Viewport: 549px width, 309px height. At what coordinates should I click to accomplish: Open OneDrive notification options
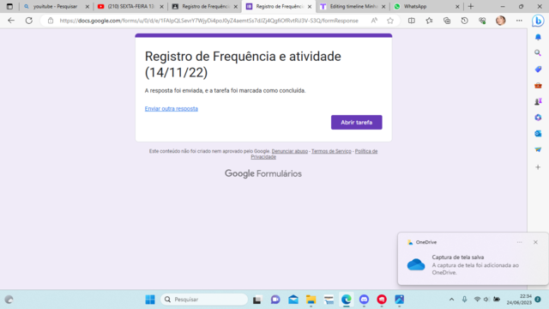(x=519, y=242)
